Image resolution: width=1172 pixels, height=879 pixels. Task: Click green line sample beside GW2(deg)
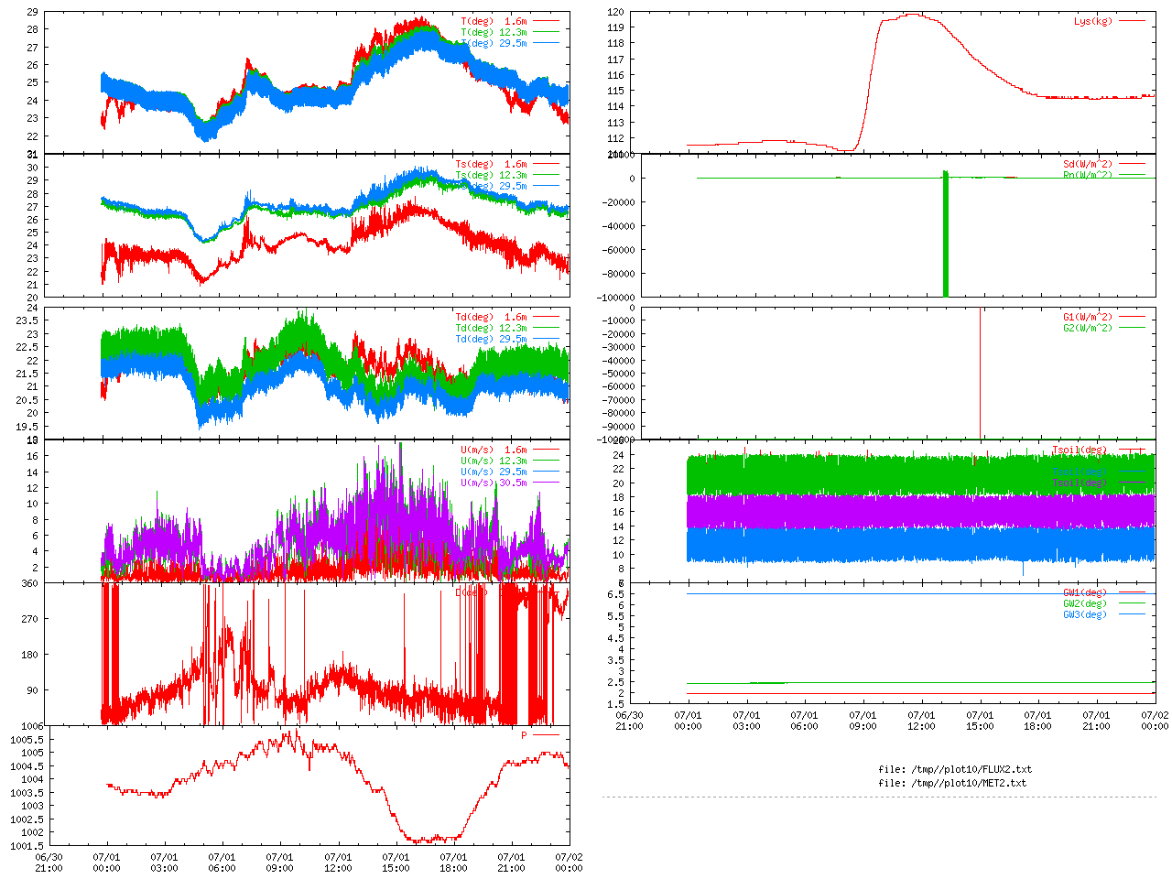coord(1133,604)
